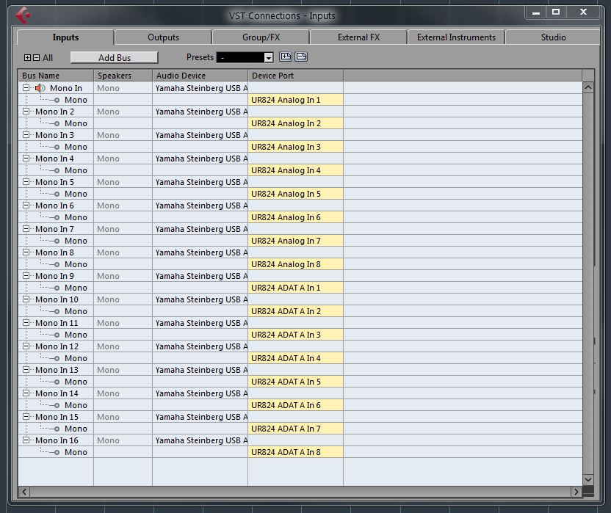Image resolution: width=611 pixels, height=513 pixels.
Task: Open the Presets dropdown
Action: coord(268,58)
